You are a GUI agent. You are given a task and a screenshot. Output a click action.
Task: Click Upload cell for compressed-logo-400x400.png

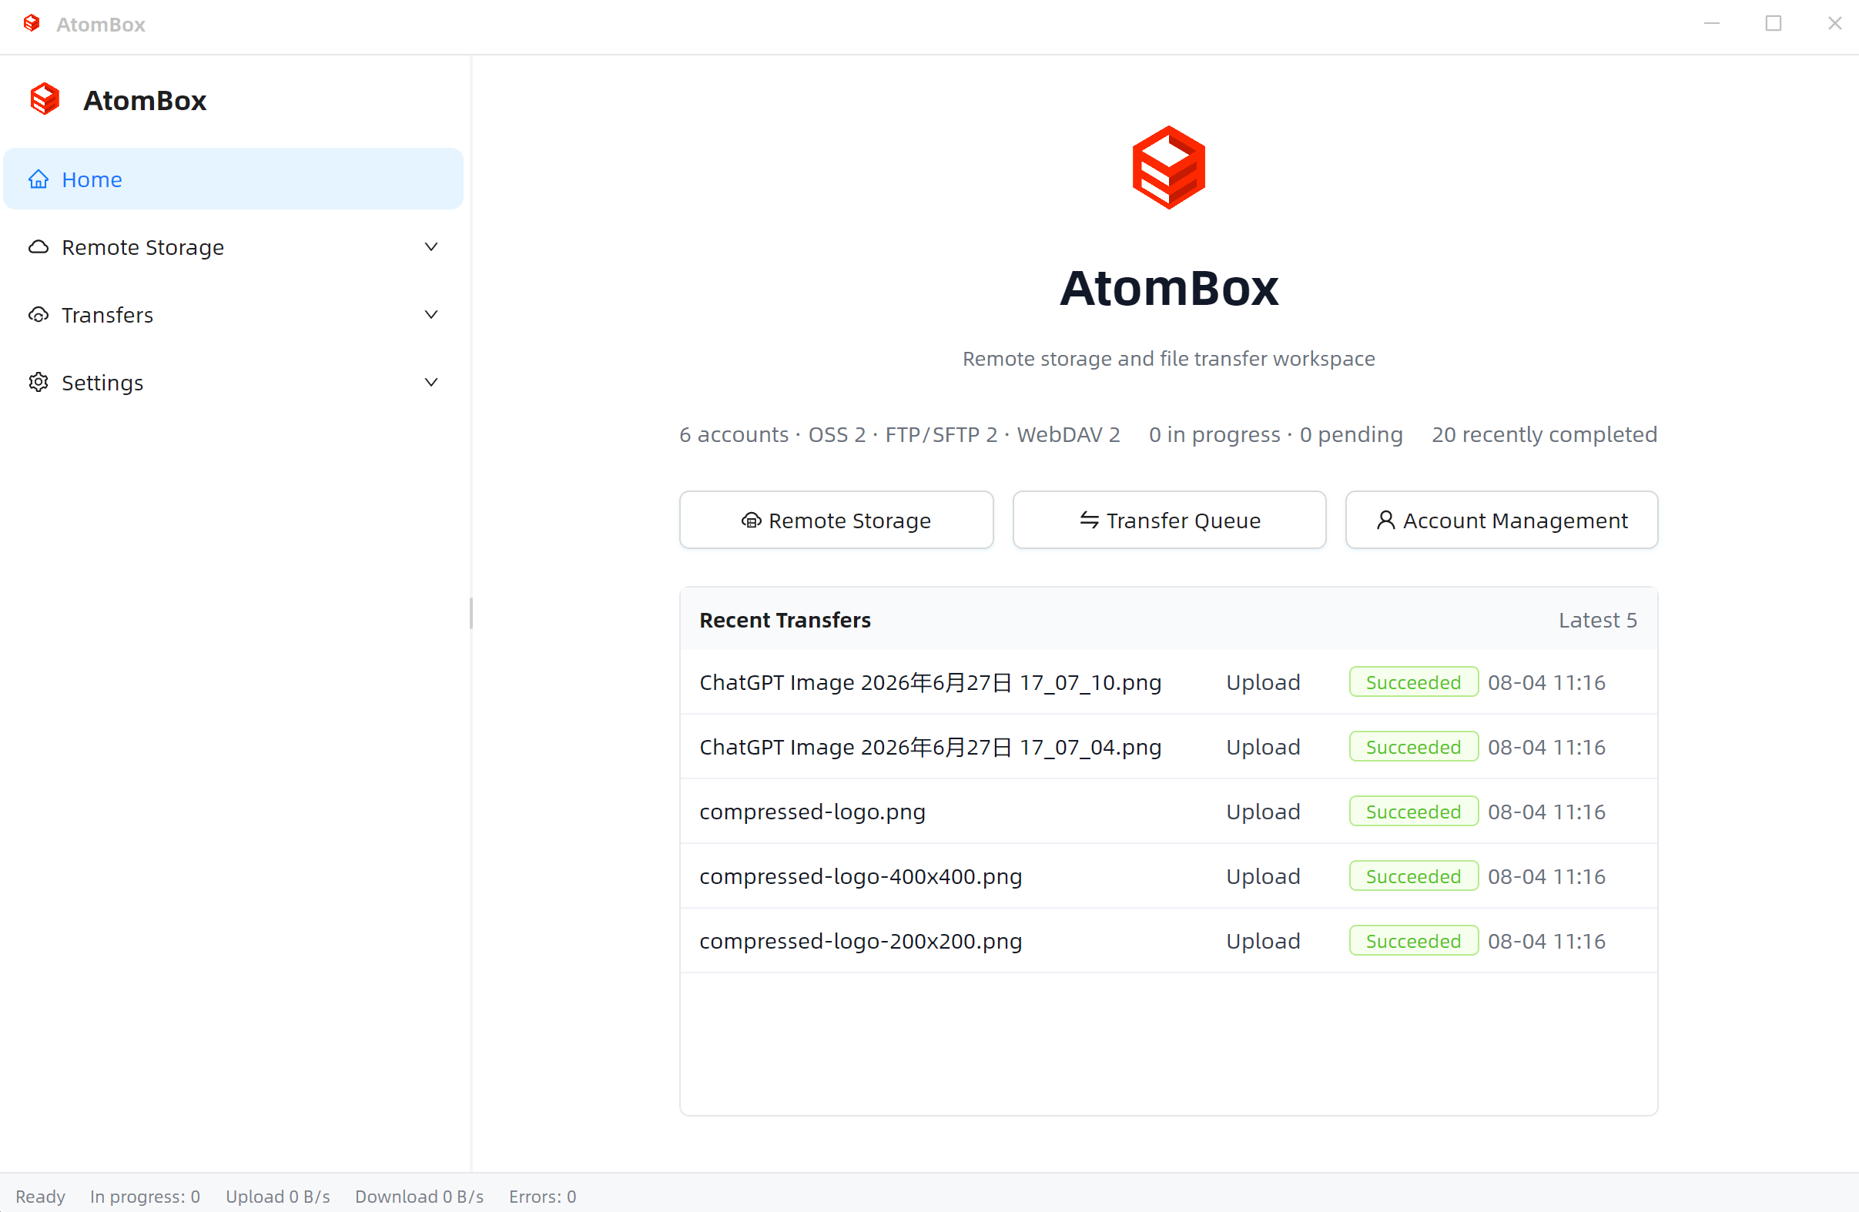click(1263, 876)
